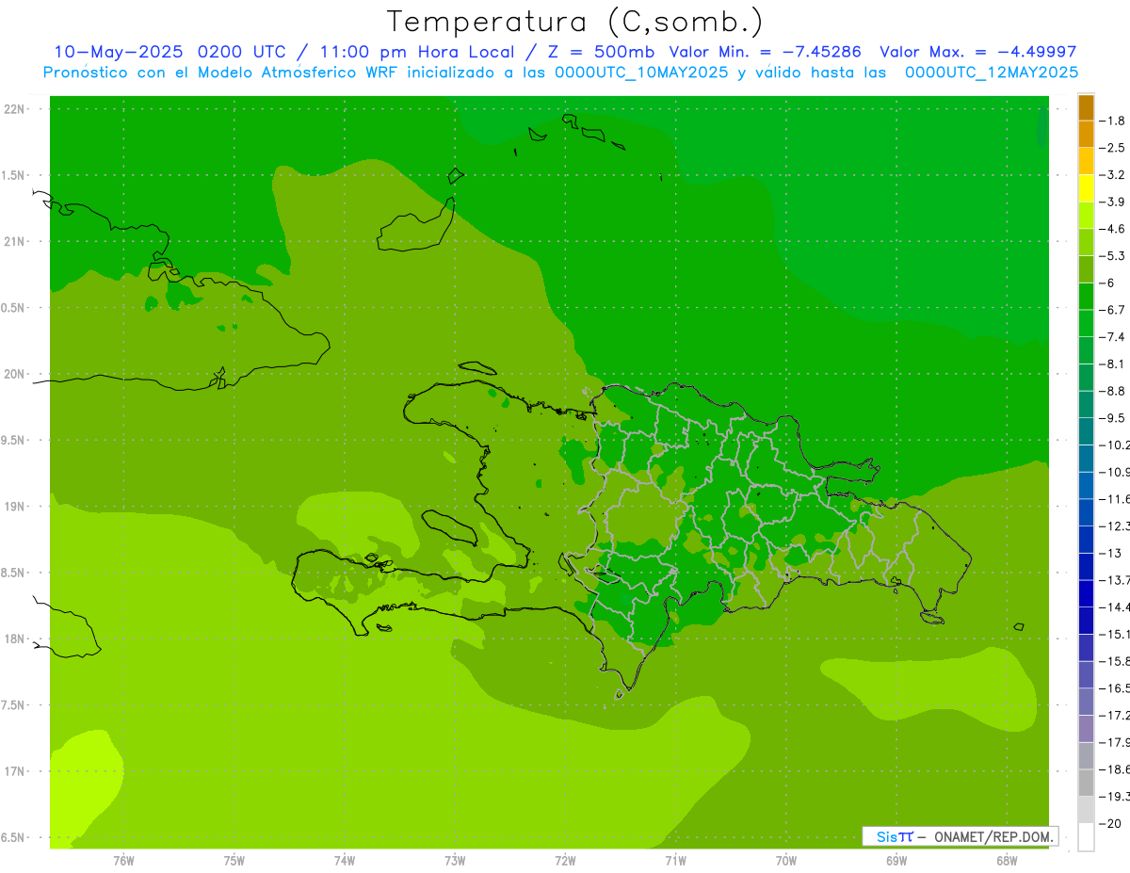Click the -11.6 colorbar value

pyautogui.click(x=1115, y=498)
